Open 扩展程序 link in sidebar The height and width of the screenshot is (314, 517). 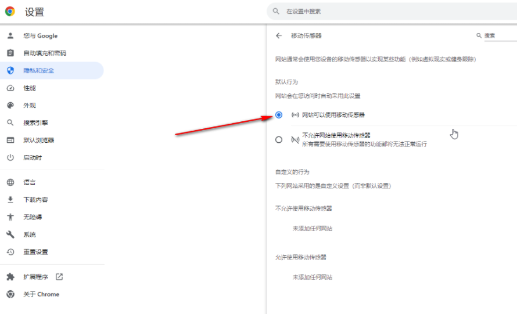tap(52, 277)
